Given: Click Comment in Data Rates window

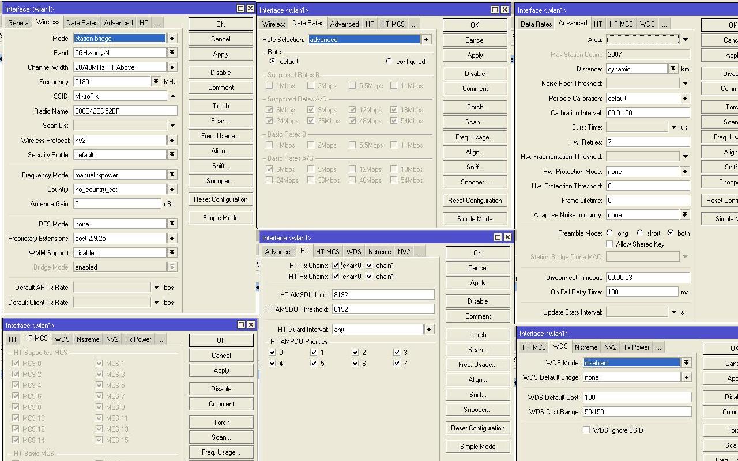Looking at the screenshot, I should point(475,89).
